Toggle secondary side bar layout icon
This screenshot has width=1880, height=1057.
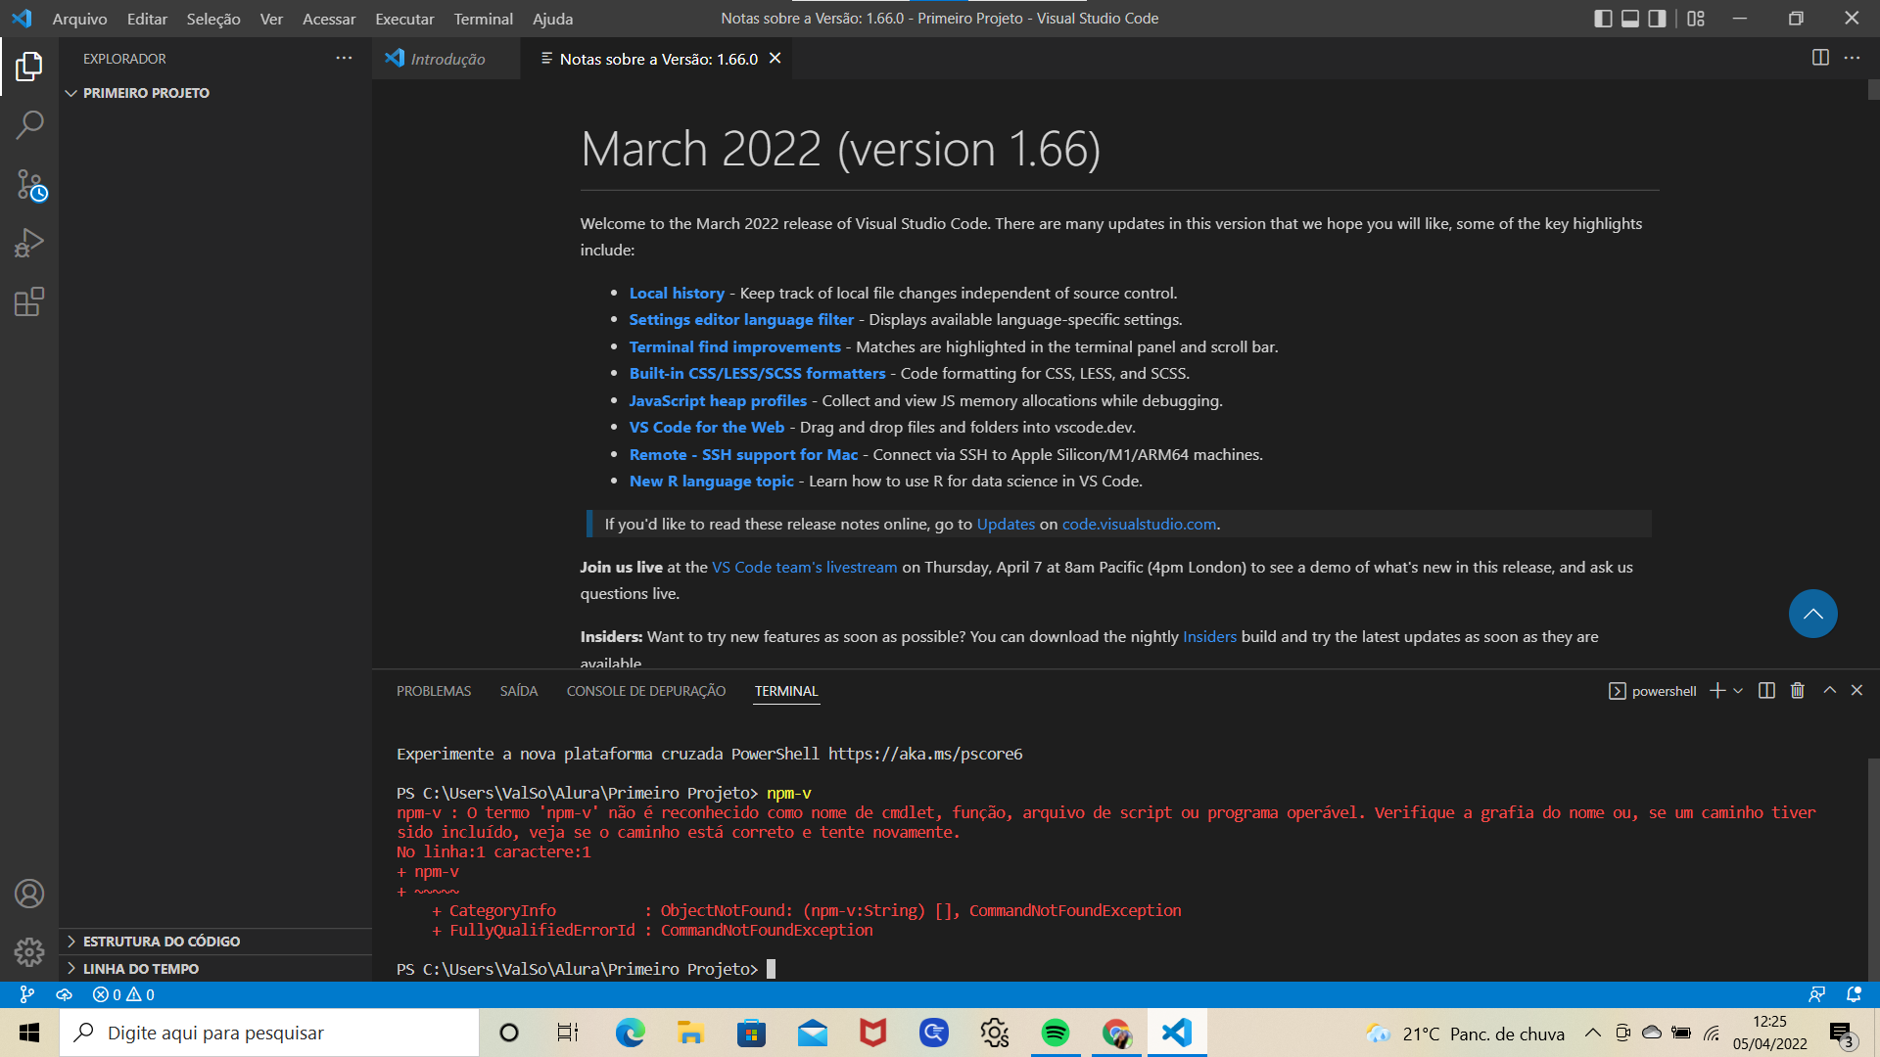tap(1657, 19)
